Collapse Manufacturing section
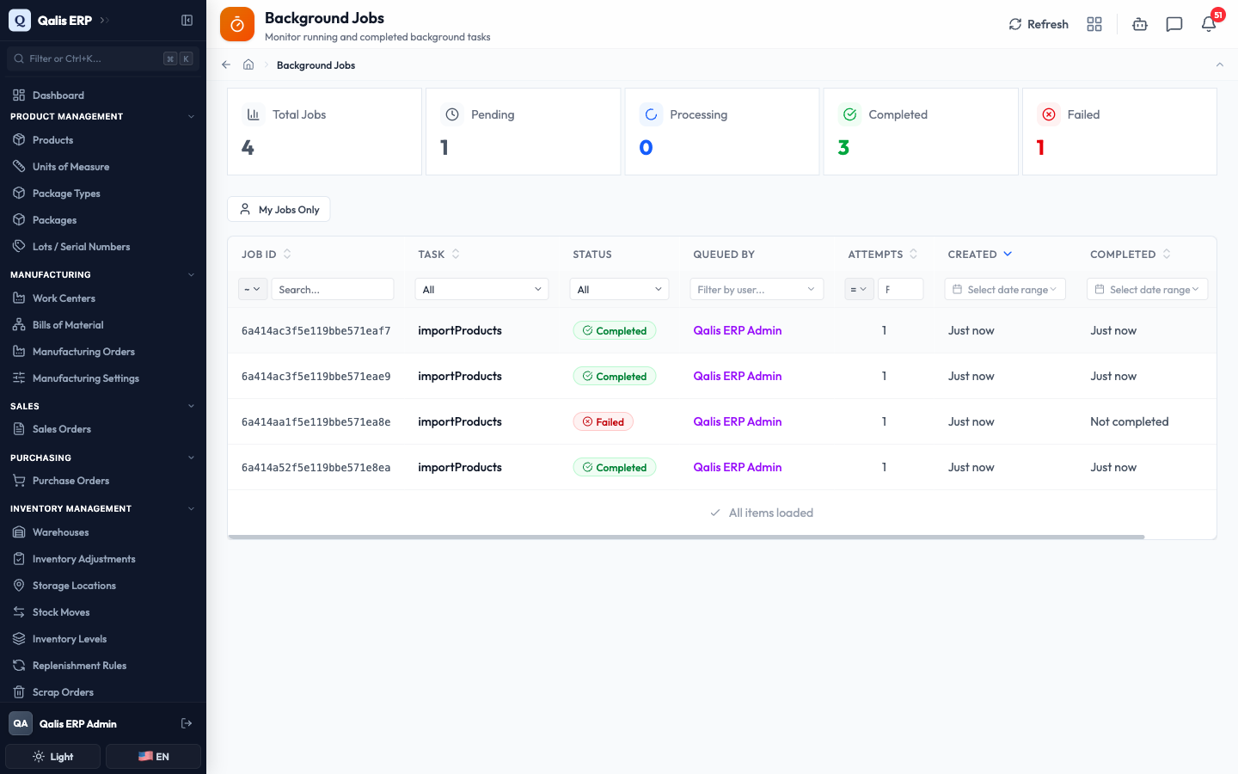1238x774 pixels. (x=191, y=275)
